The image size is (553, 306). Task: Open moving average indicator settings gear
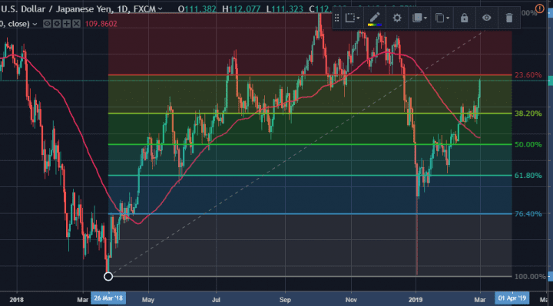click(56, 24)
